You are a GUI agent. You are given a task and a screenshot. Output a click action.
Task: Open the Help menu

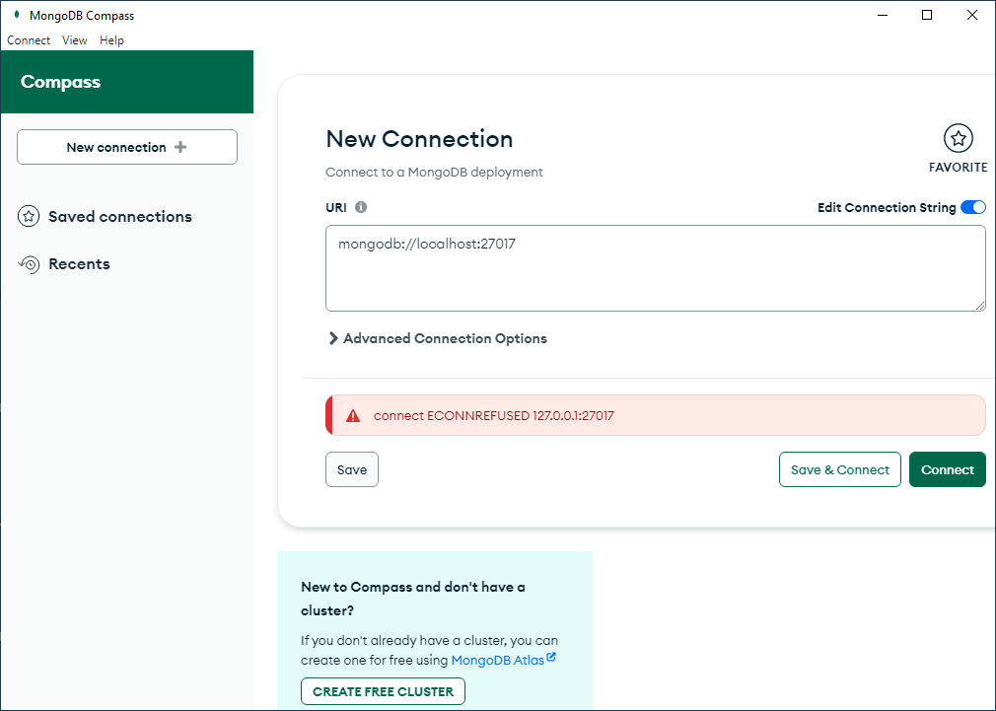coord(111,40)
